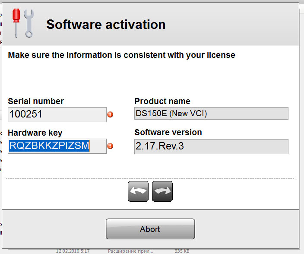This screenshot has height=254, width=304.
Task: Click the "Software activation" title text
Action: (x=106, y=24)
